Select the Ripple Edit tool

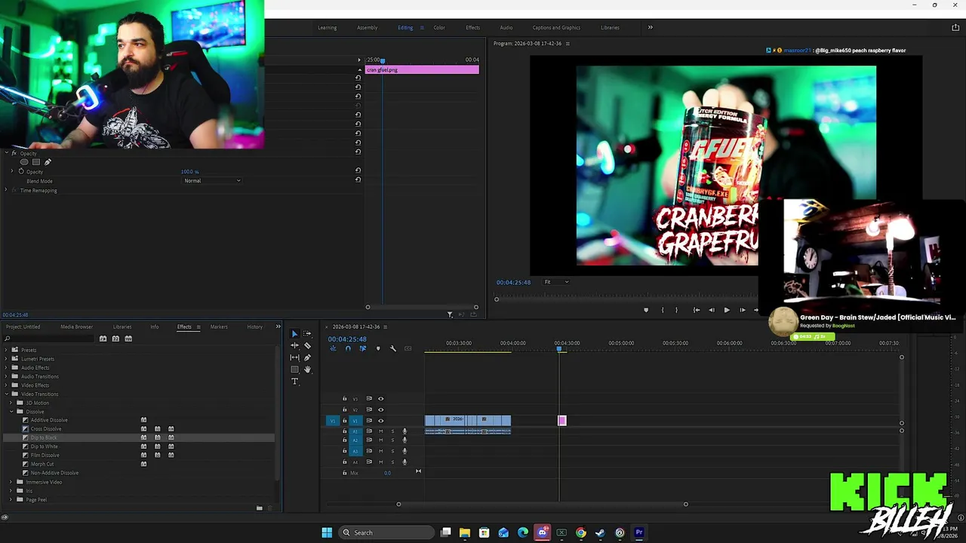tap(294, 345)
